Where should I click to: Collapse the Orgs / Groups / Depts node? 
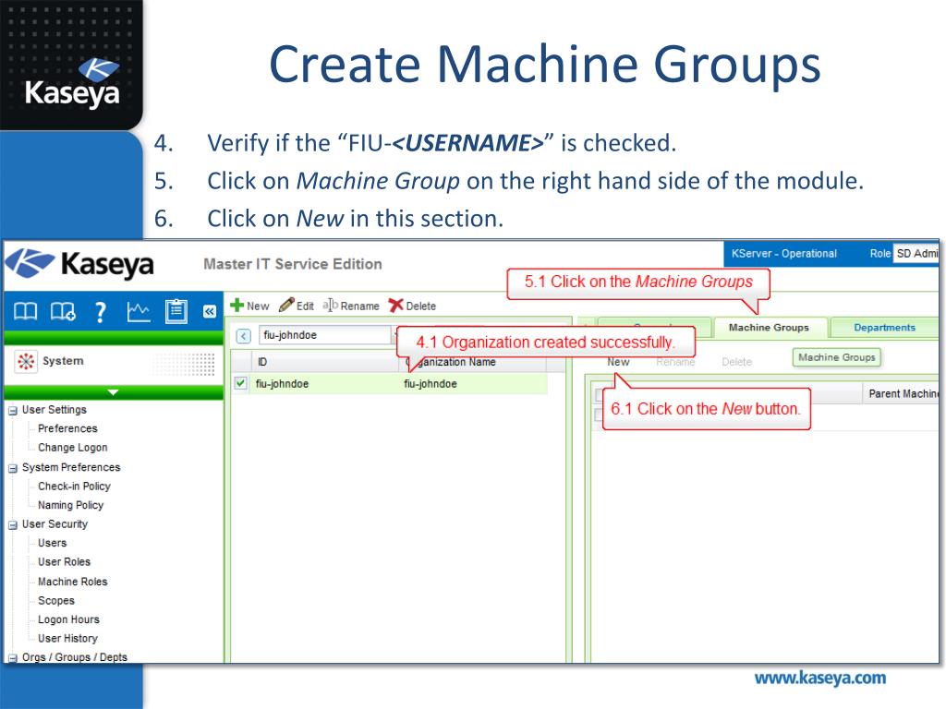[x=12, y=657]
